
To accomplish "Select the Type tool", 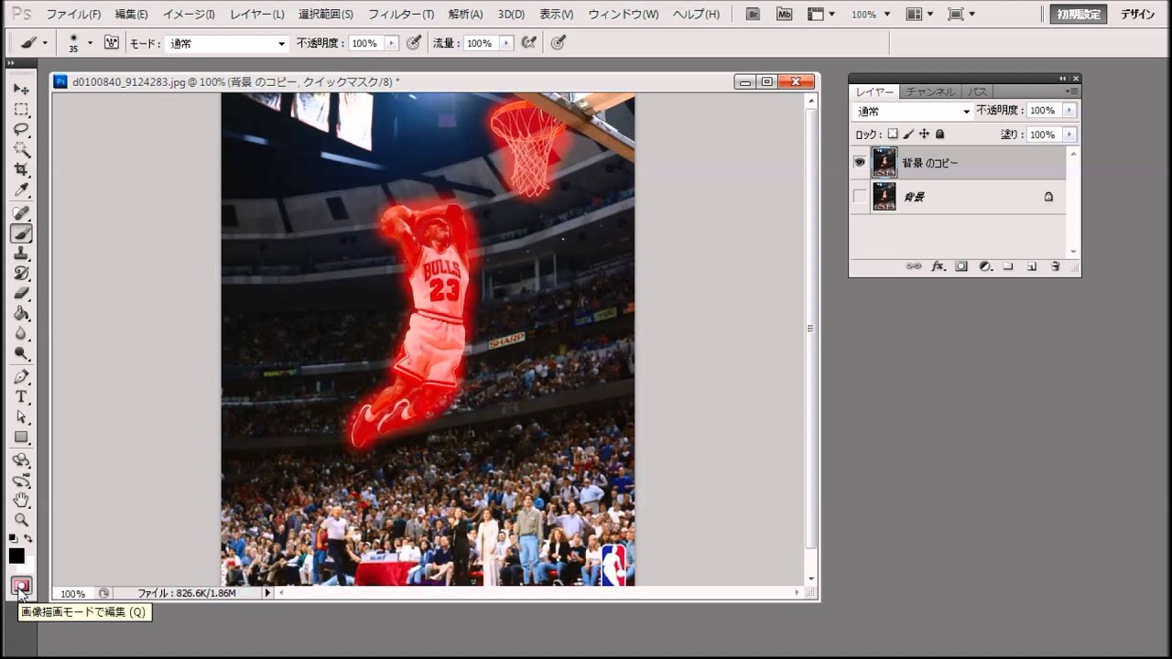I will click(21, 397).
